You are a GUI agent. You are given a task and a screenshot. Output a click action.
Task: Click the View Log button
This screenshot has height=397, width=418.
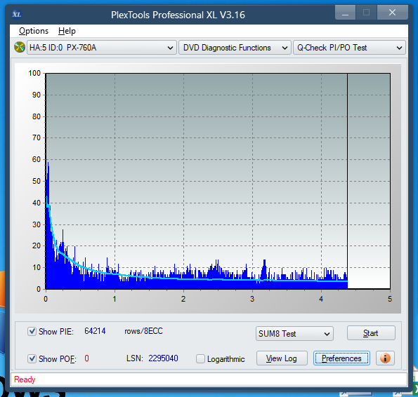(x=282, y=358)
